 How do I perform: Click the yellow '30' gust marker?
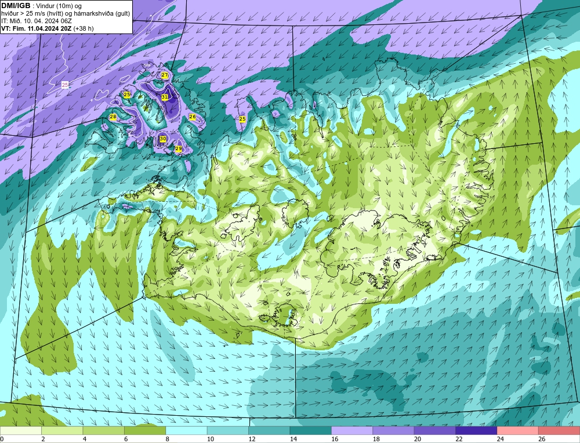[163, 139]
